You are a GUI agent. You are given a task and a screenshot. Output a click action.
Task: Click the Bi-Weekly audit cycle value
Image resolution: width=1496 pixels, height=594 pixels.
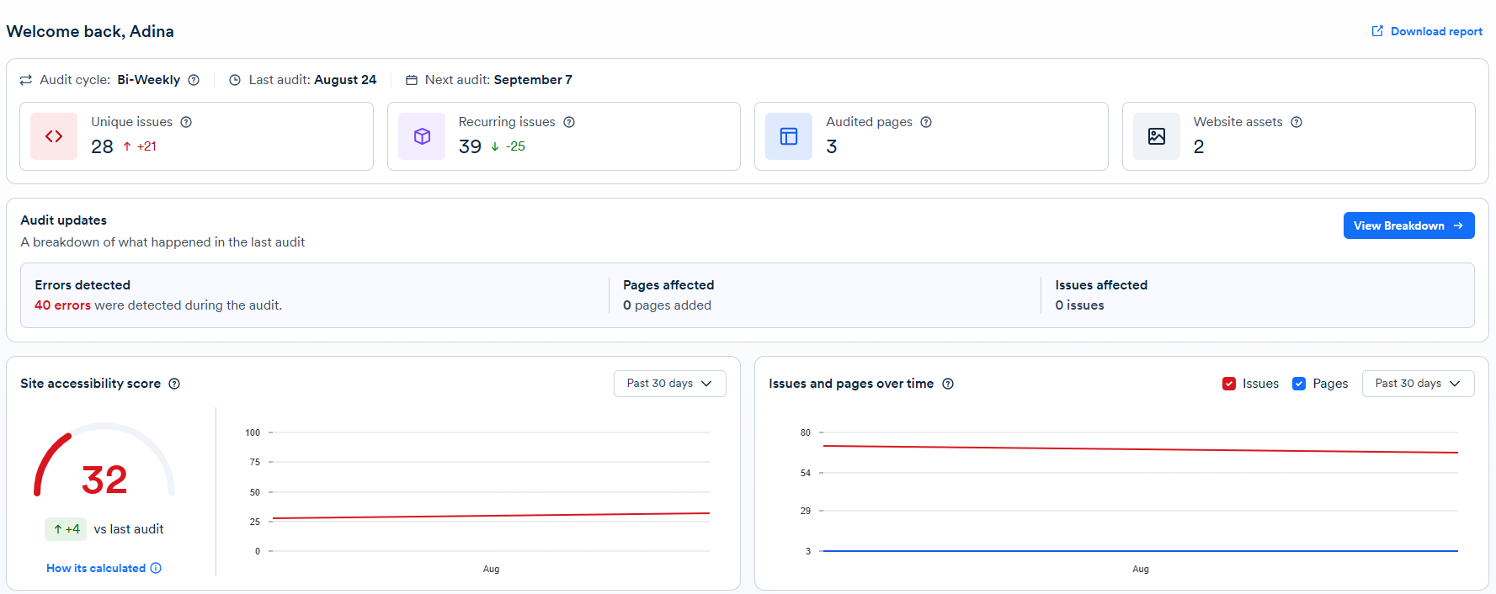pyautogui.click(x=148, y=80)
